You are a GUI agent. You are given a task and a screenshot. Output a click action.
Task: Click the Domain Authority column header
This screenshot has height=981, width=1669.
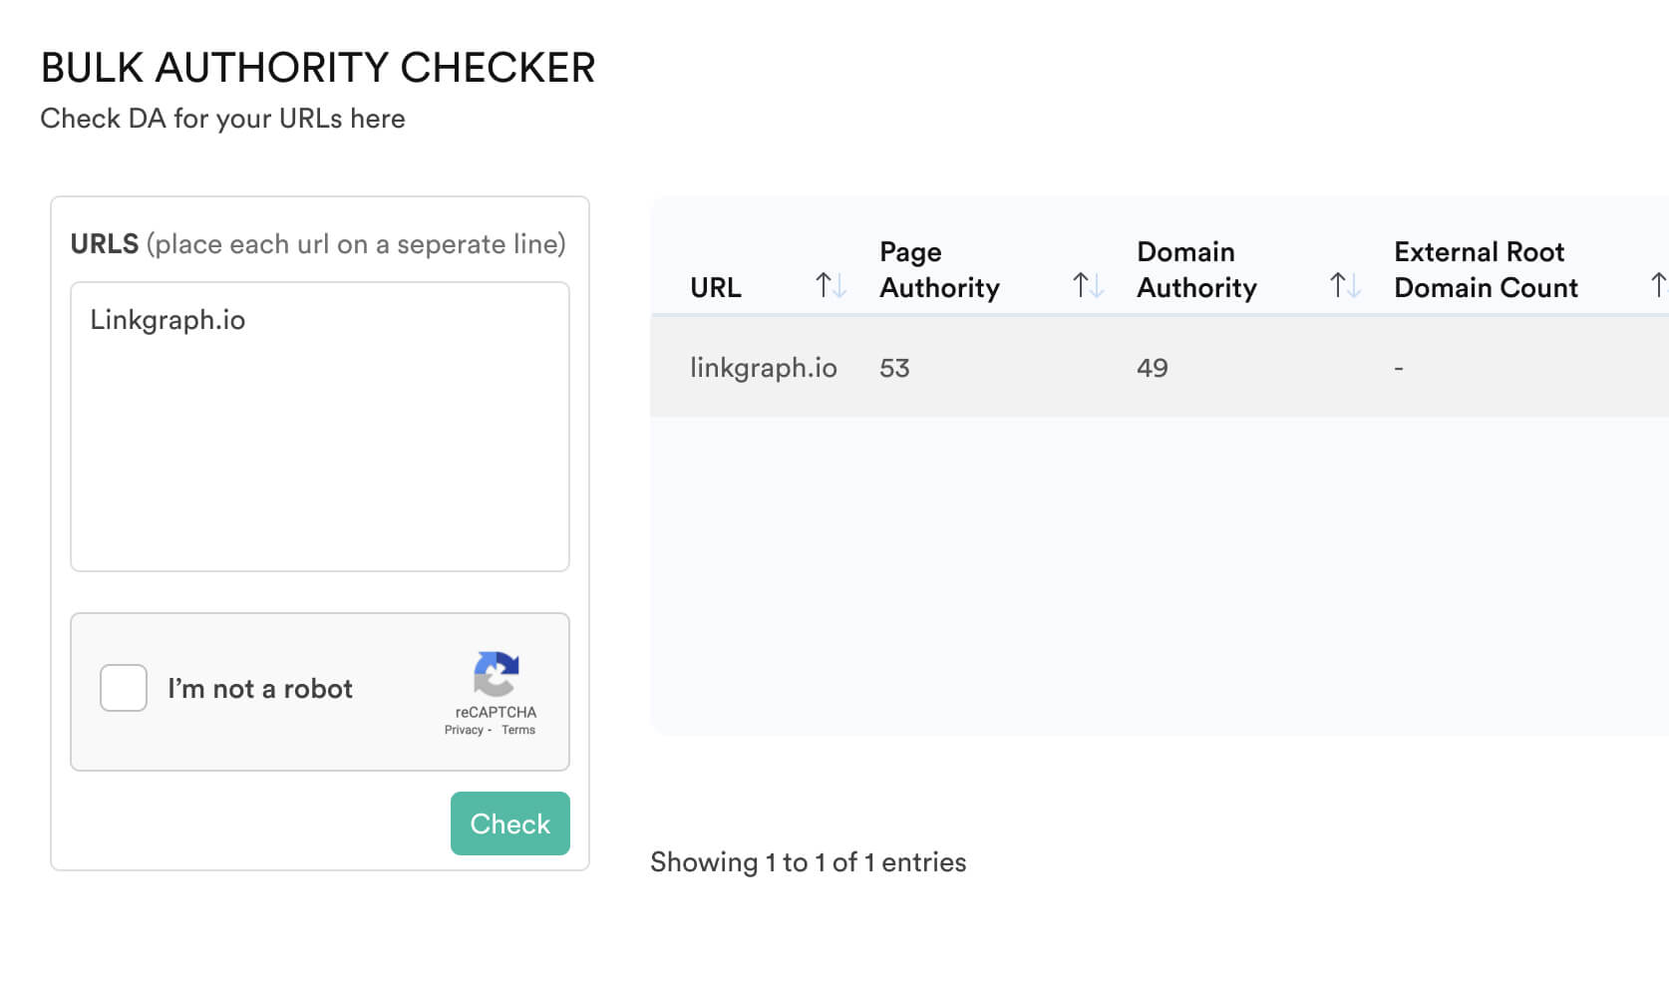(1196, 269)
